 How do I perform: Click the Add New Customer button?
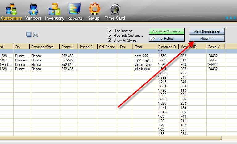(x=166, y=32)
